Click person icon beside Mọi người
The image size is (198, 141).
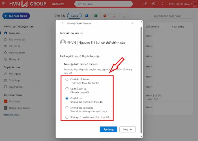pyautogui.click(x=6, y=74)
